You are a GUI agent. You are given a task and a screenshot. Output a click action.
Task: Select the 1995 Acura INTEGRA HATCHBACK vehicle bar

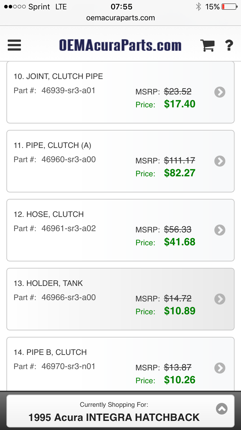tap(114, 417)
